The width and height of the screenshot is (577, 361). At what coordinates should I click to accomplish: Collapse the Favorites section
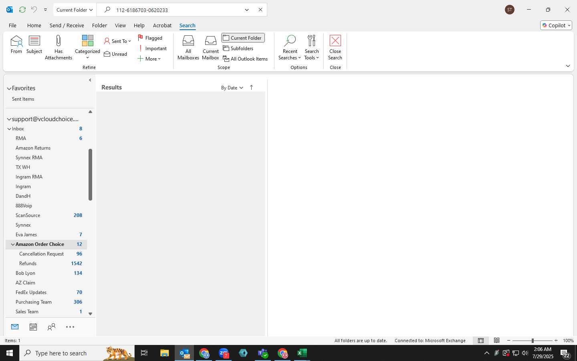[9, 88]
